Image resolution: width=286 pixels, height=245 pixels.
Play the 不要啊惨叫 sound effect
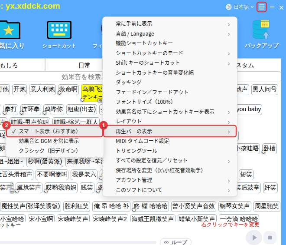[x=52, y=175]
